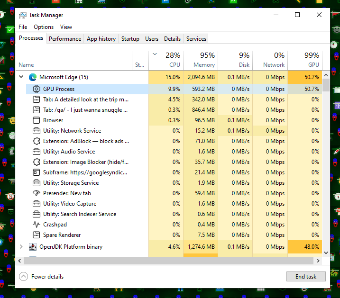Viewport: 340px width, 298px height.
Task: Click the horizontal scrollbar left arrow
Action: 19,261
